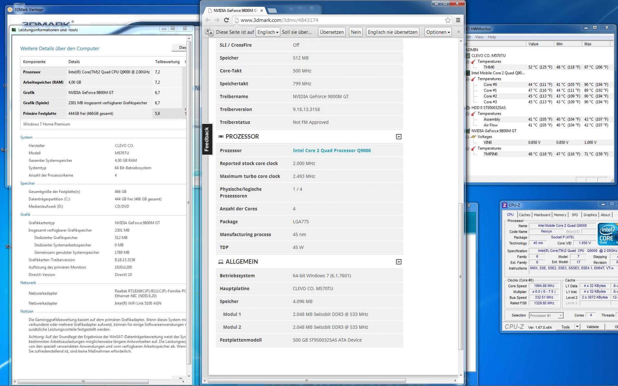The height and width of the screenshot is (386, 618).
Task: Click Englisch nie übersetzen button
Action: [x=393, y=32]
